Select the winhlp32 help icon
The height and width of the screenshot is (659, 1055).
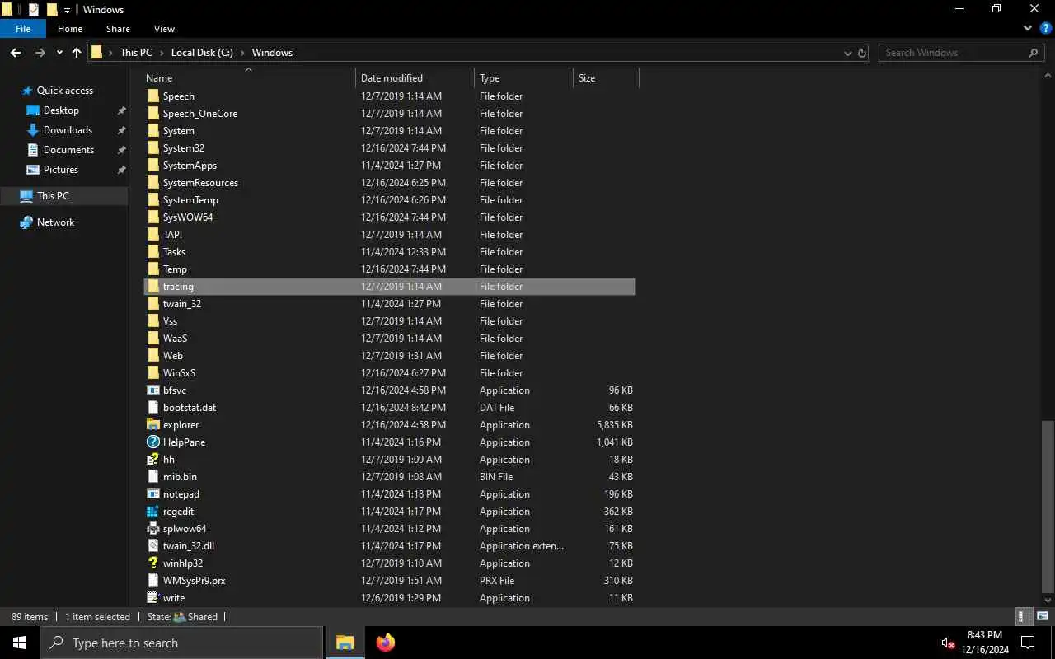(152, 563)
